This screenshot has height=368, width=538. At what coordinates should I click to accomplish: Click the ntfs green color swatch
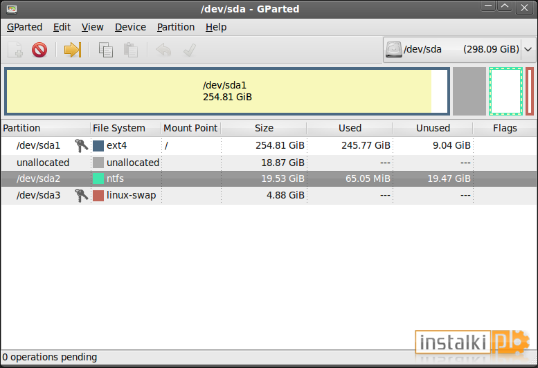98,178
